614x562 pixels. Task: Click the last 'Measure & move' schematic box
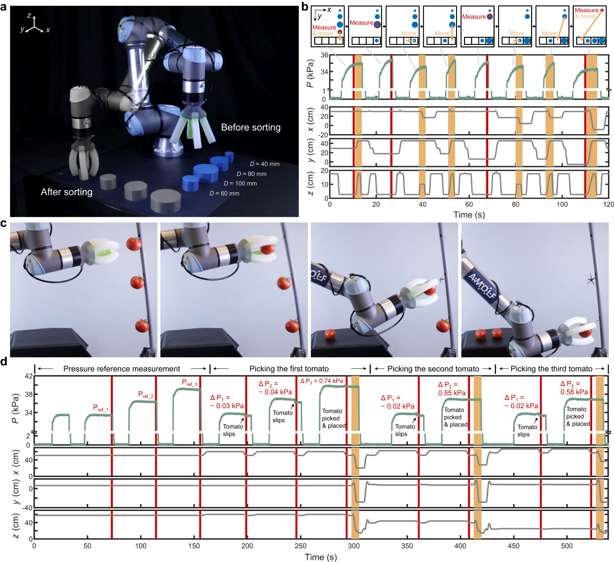point(589,27)
